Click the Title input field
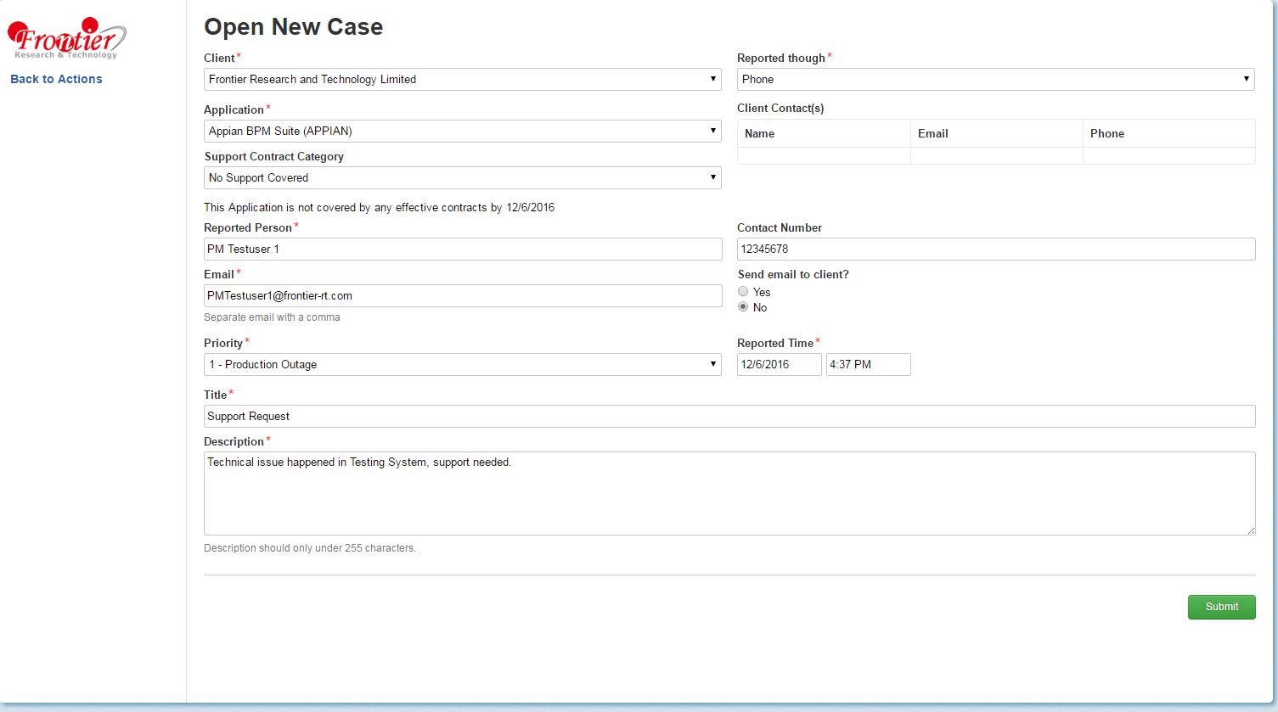The width and height of the screenshot is (1278, 712). click(729, 417)
